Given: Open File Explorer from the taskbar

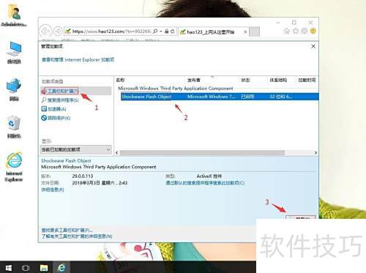Looking at the screenshot, I should (44, 268).
